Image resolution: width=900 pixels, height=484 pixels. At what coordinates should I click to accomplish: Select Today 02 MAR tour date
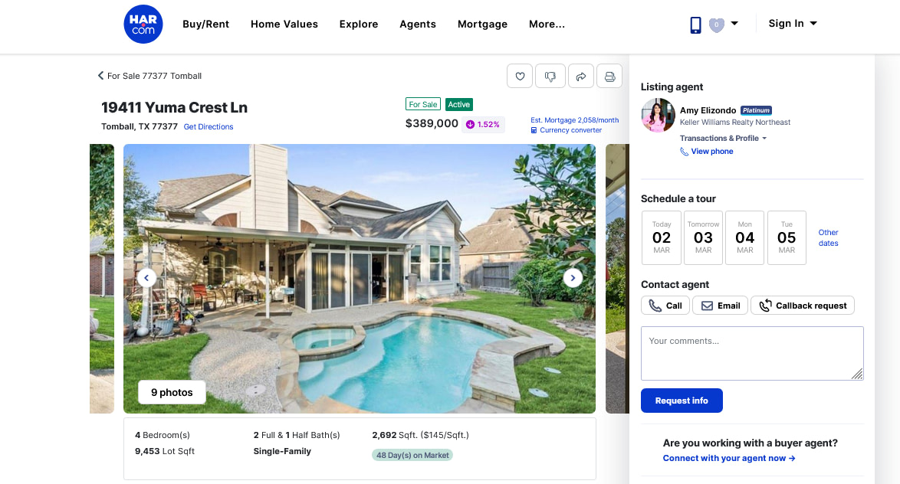click(x=662, y=237)
